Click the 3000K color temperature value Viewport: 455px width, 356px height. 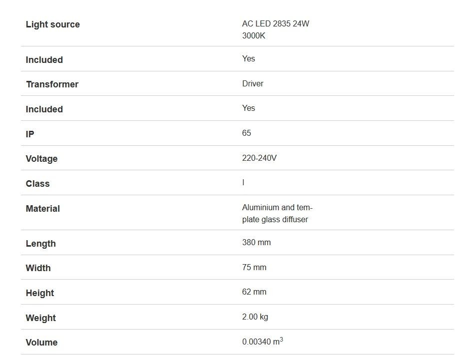pos(254,35)
